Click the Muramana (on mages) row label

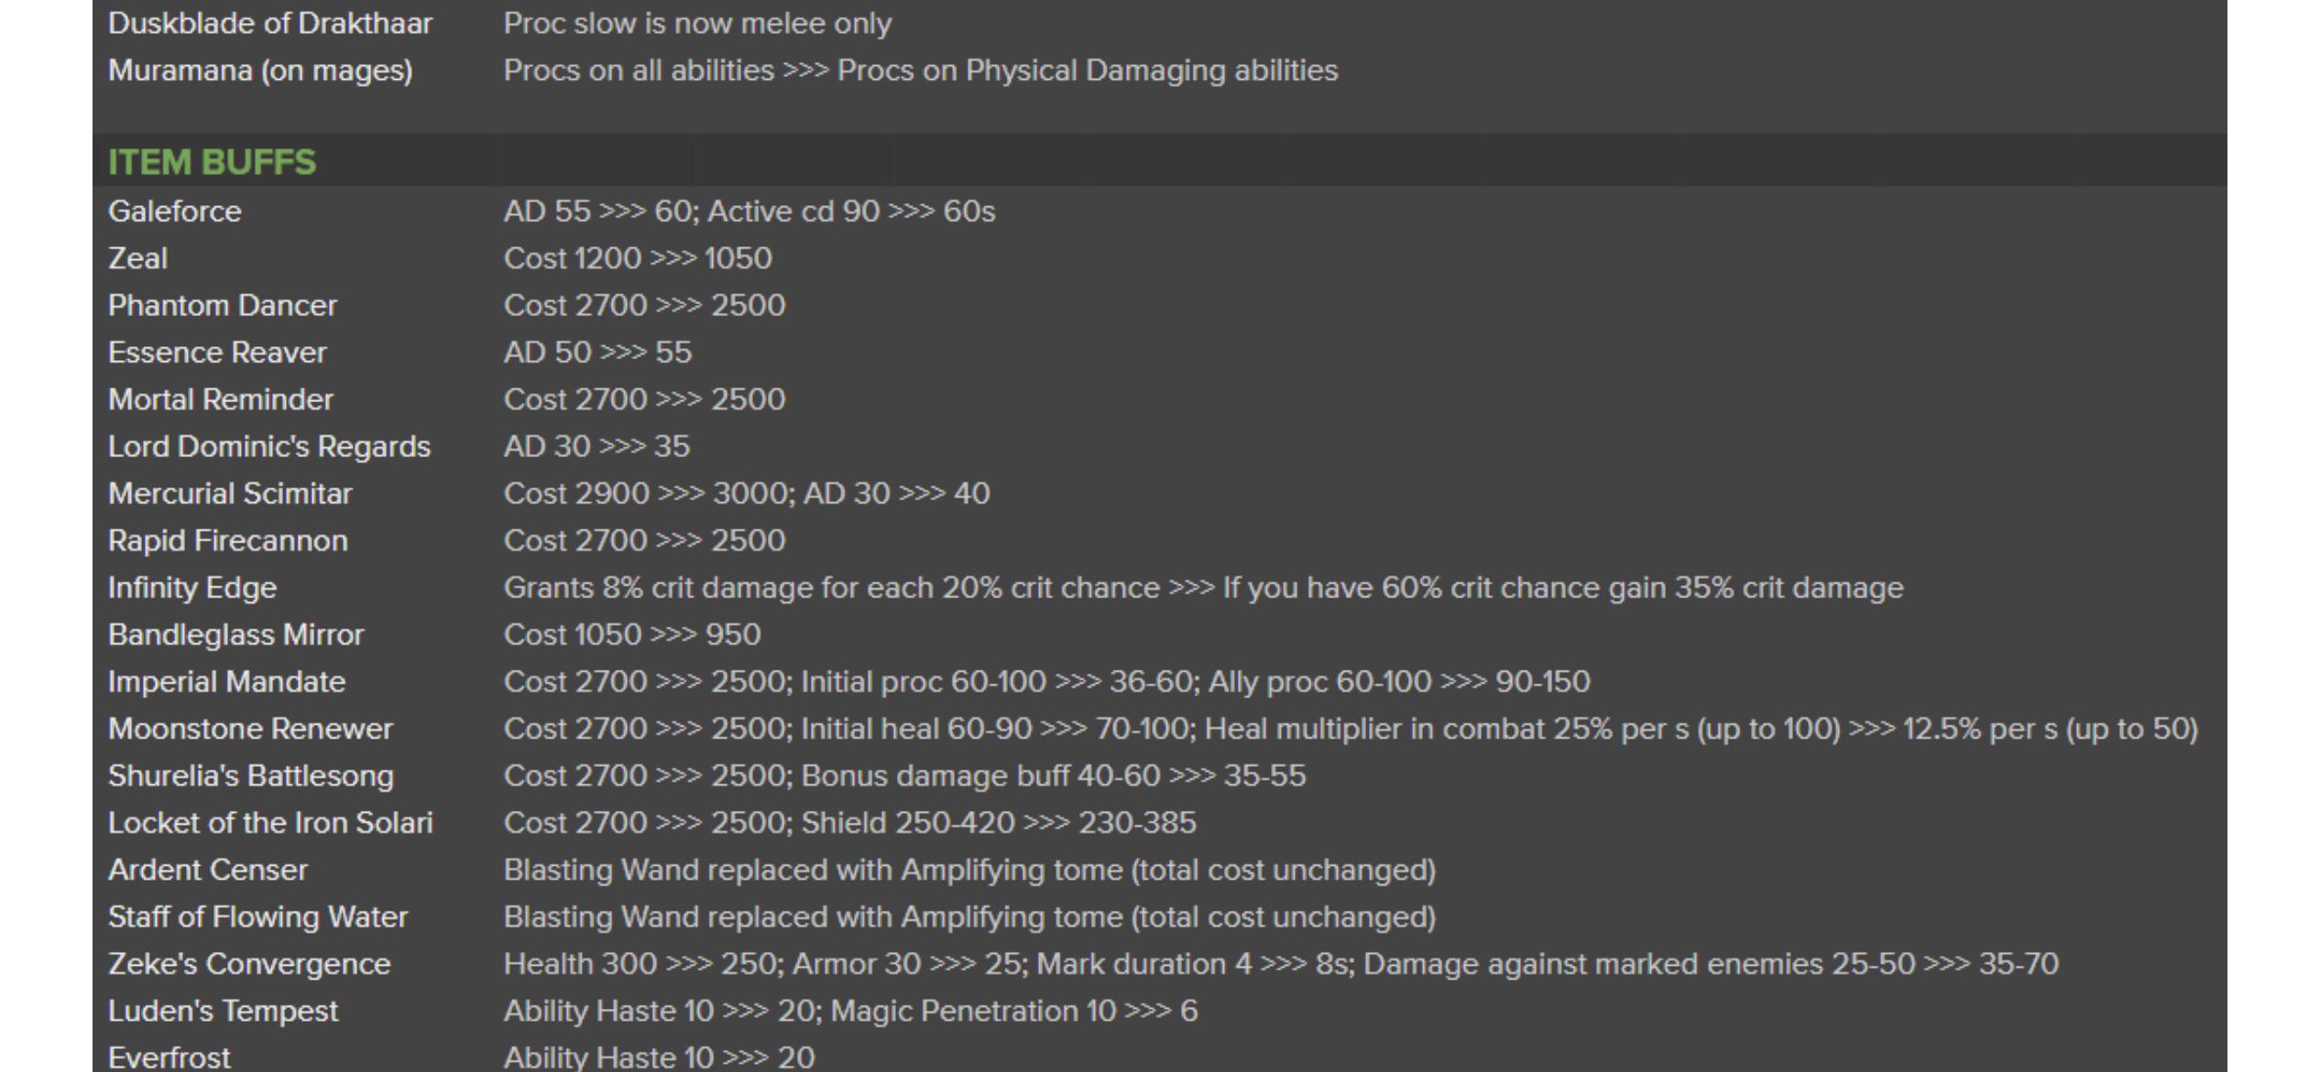pos(260,71)
